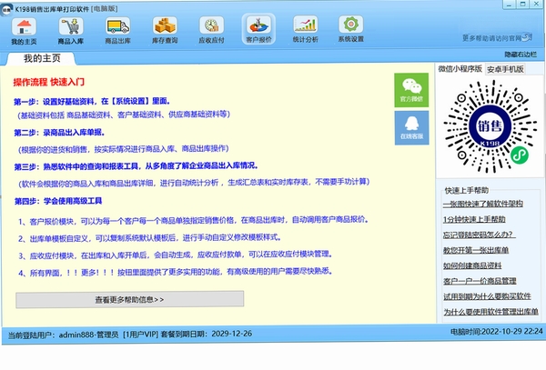Close the K198 window
Screen dimensions: 546x370
pos(537,5)
